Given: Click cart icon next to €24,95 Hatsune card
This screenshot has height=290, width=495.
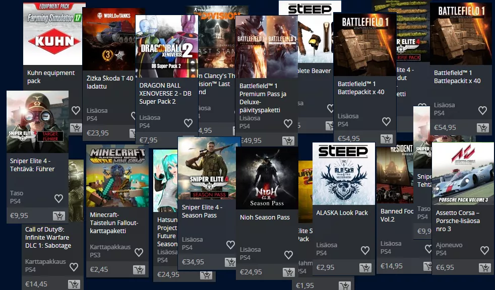Looking at the screenshot, I should click(206, 275).
